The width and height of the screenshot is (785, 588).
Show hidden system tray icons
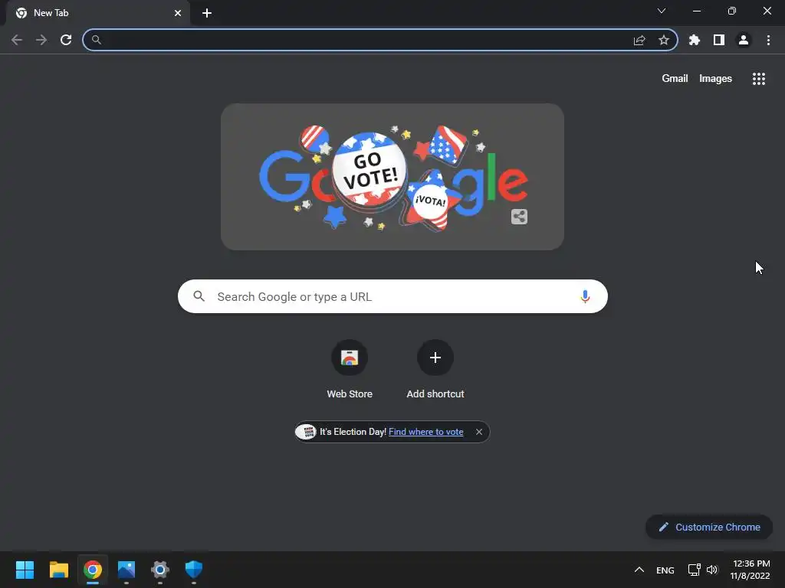click(x=639, y=570)
